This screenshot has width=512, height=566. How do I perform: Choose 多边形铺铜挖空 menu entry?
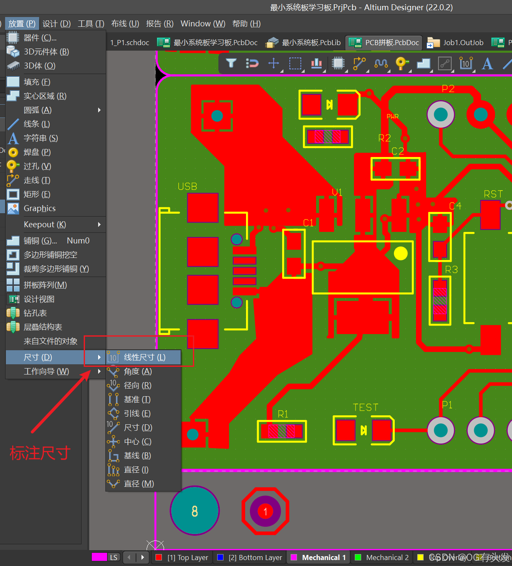pyautogui.click(x=56, y=255)
